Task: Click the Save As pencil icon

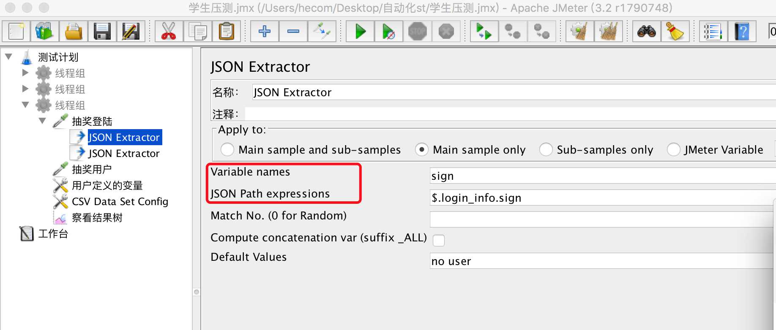Action: coord(131,31)
